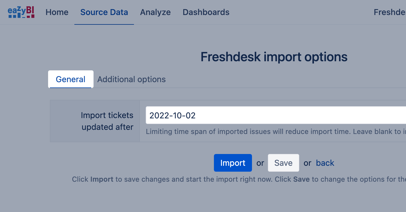The image size is (406, 212).
Task: Navigate to Dashboards
Action: (x=206, y=12)
